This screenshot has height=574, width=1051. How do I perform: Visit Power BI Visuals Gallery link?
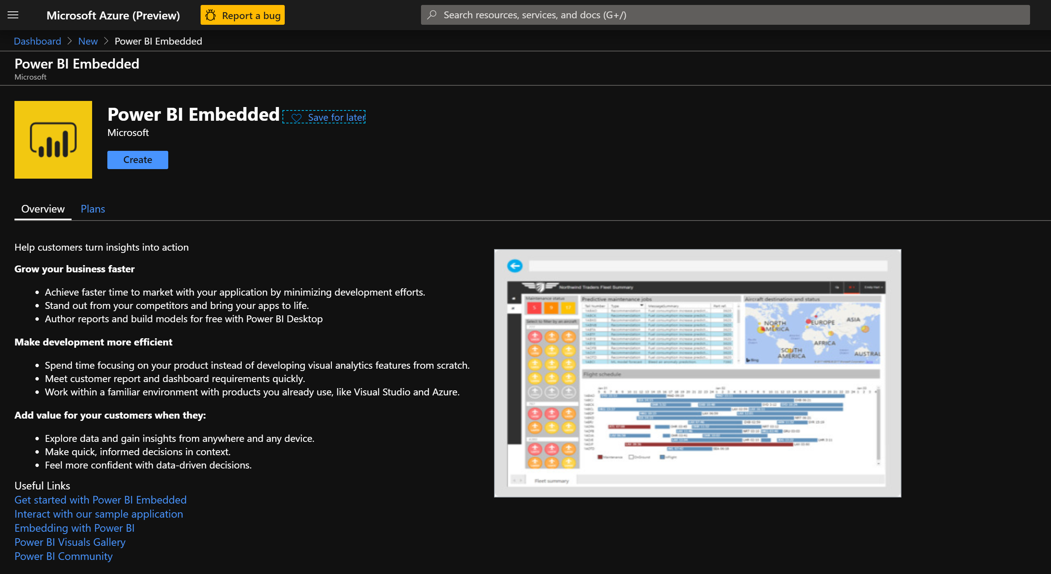point(70,542)
